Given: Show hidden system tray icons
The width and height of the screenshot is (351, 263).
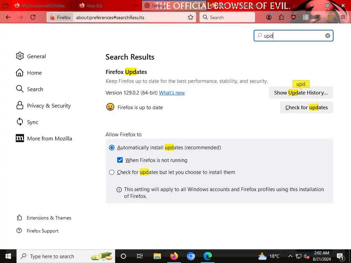Looking at the screenshot, I should 290,256.
